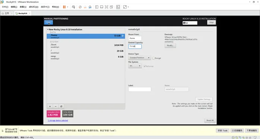The image size is (260, 139).
Task: Open the File System xfs dropdown
Action: tap(135, 66)
